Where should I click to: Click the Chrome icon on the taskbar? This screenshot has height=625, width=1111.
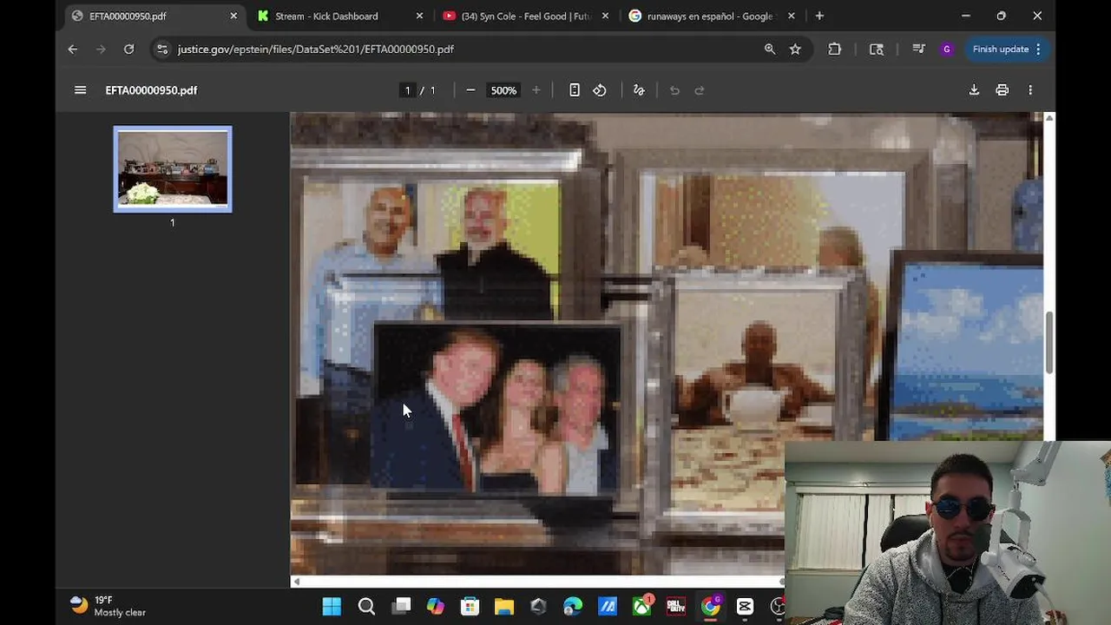click(711, 607)
